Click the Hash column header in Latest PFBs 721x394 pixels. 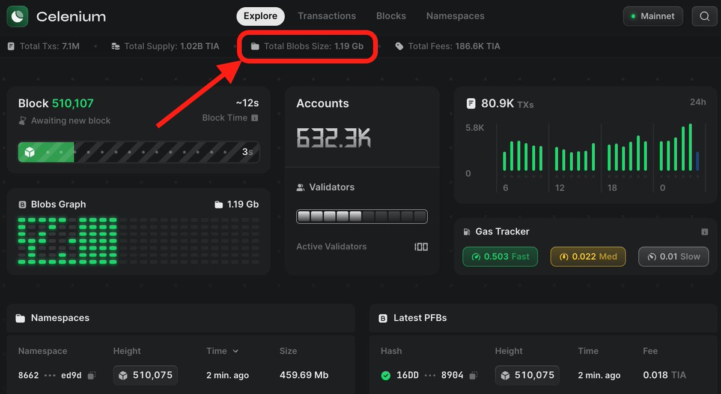(391, 351)
